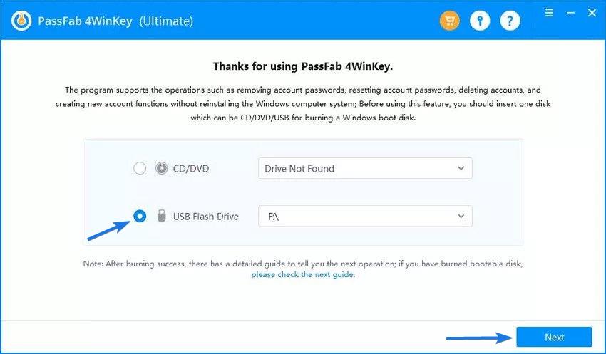Screen dimensions: 606x354
Task: Open the hamburger menu icon
Action: pos(549,13)
